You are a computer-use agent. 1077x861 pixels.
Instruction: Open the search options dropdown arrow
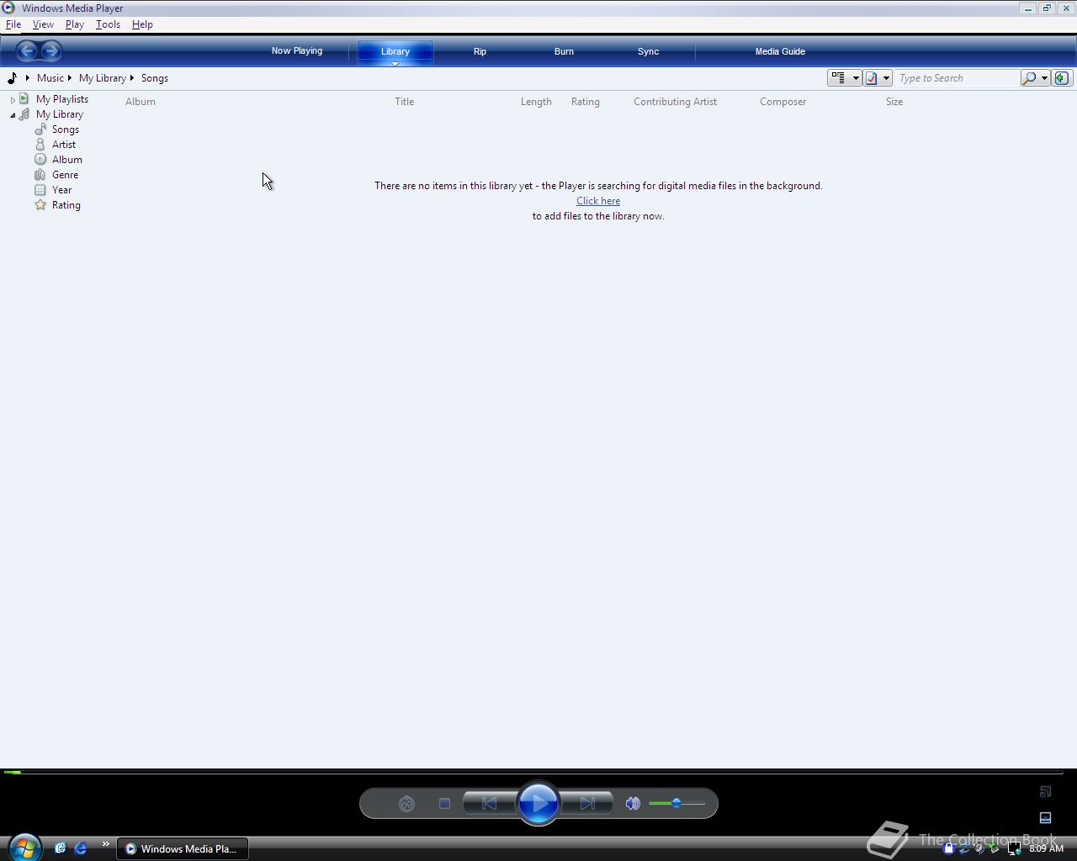[1044, 78]
